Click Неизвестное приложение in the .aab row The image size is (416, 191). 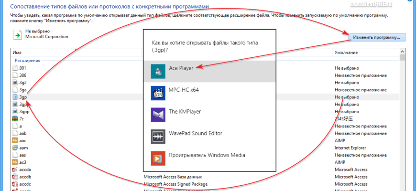click(x=361, y=133)
